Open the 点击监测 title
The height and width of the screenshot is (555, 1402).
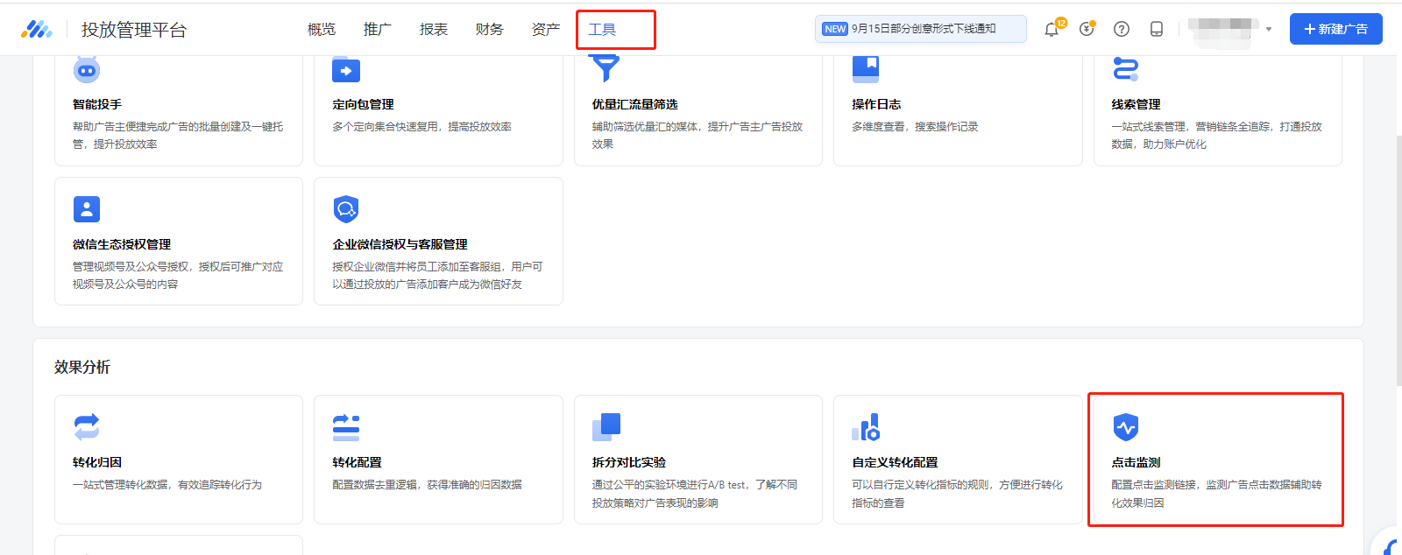pyautogui.click(x=1136, y=462)
